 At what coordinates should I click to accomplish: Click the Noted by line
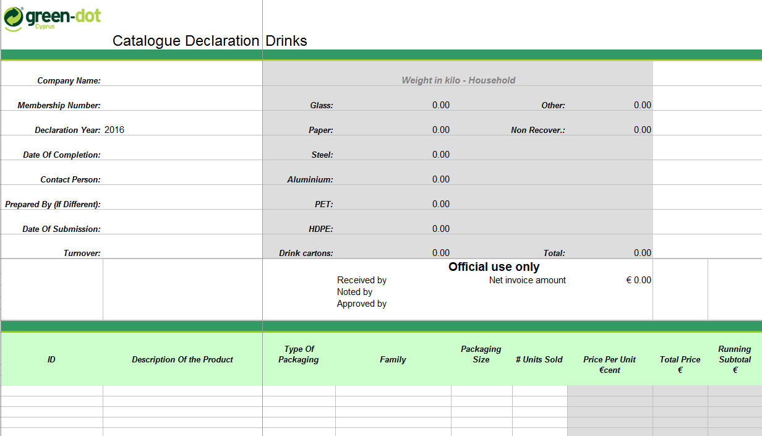click(354, 292)
